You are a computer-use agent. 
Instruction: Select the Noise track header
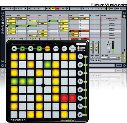pyautogui.click(x=84, y=15)
